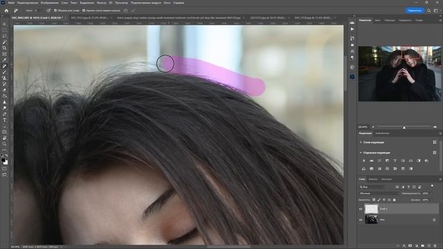Click the blue 'Поделиться' button
Screen dimensions: 443x249
pyautogui.click(x=415, y=10)
